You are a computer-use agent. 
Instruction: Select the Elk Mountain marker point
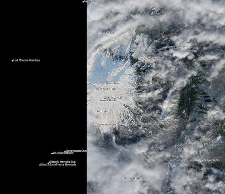pos(163,120)
